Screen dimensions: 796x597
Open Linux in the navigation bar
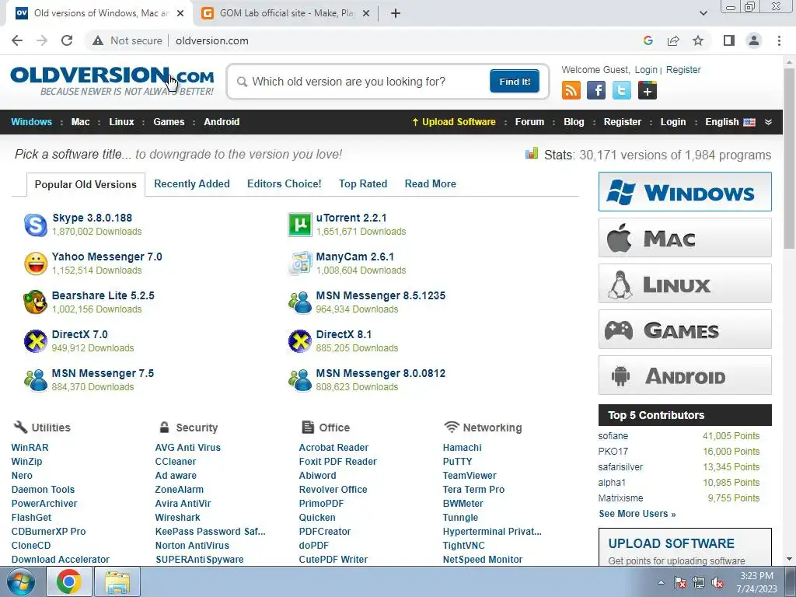121,122
